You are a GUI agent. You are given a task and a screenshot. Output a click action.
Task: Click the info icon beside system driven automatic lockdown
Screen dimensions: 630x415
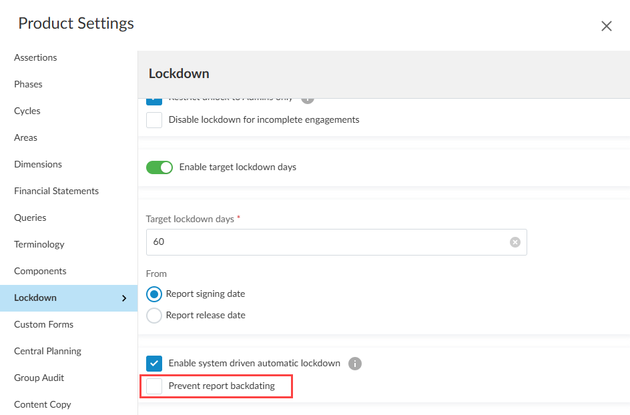pyautogui.click(x=355, y=364)
